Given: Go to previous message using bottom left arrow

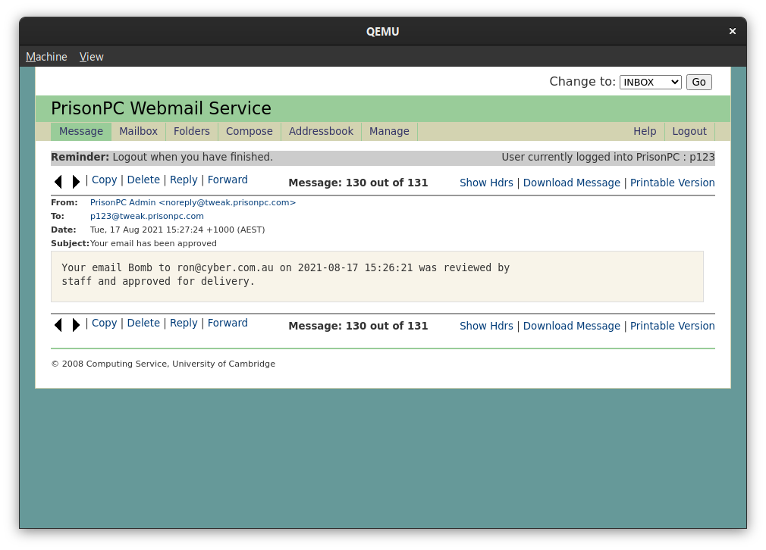Looking at the screenshot, I should tap(58, 325).
